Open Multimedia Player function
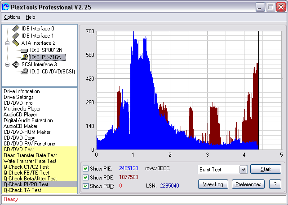Viewport: 288px width, 205px height. [22, 109]
